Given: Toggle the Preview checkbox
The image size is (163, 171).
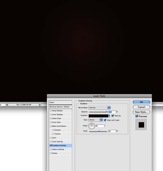Looking at the screenshot, I should (x=137, y=116).
